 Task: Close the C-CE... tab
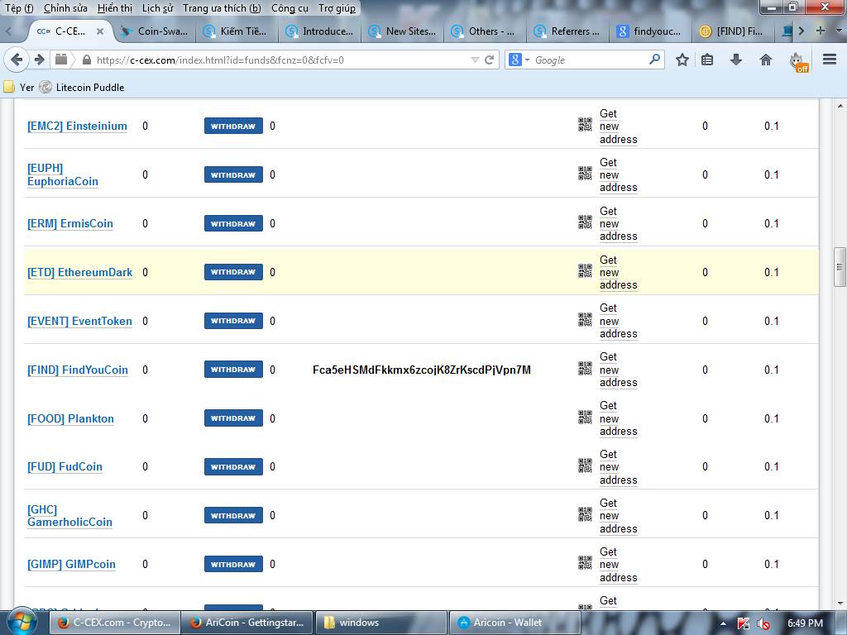[100, 31]
